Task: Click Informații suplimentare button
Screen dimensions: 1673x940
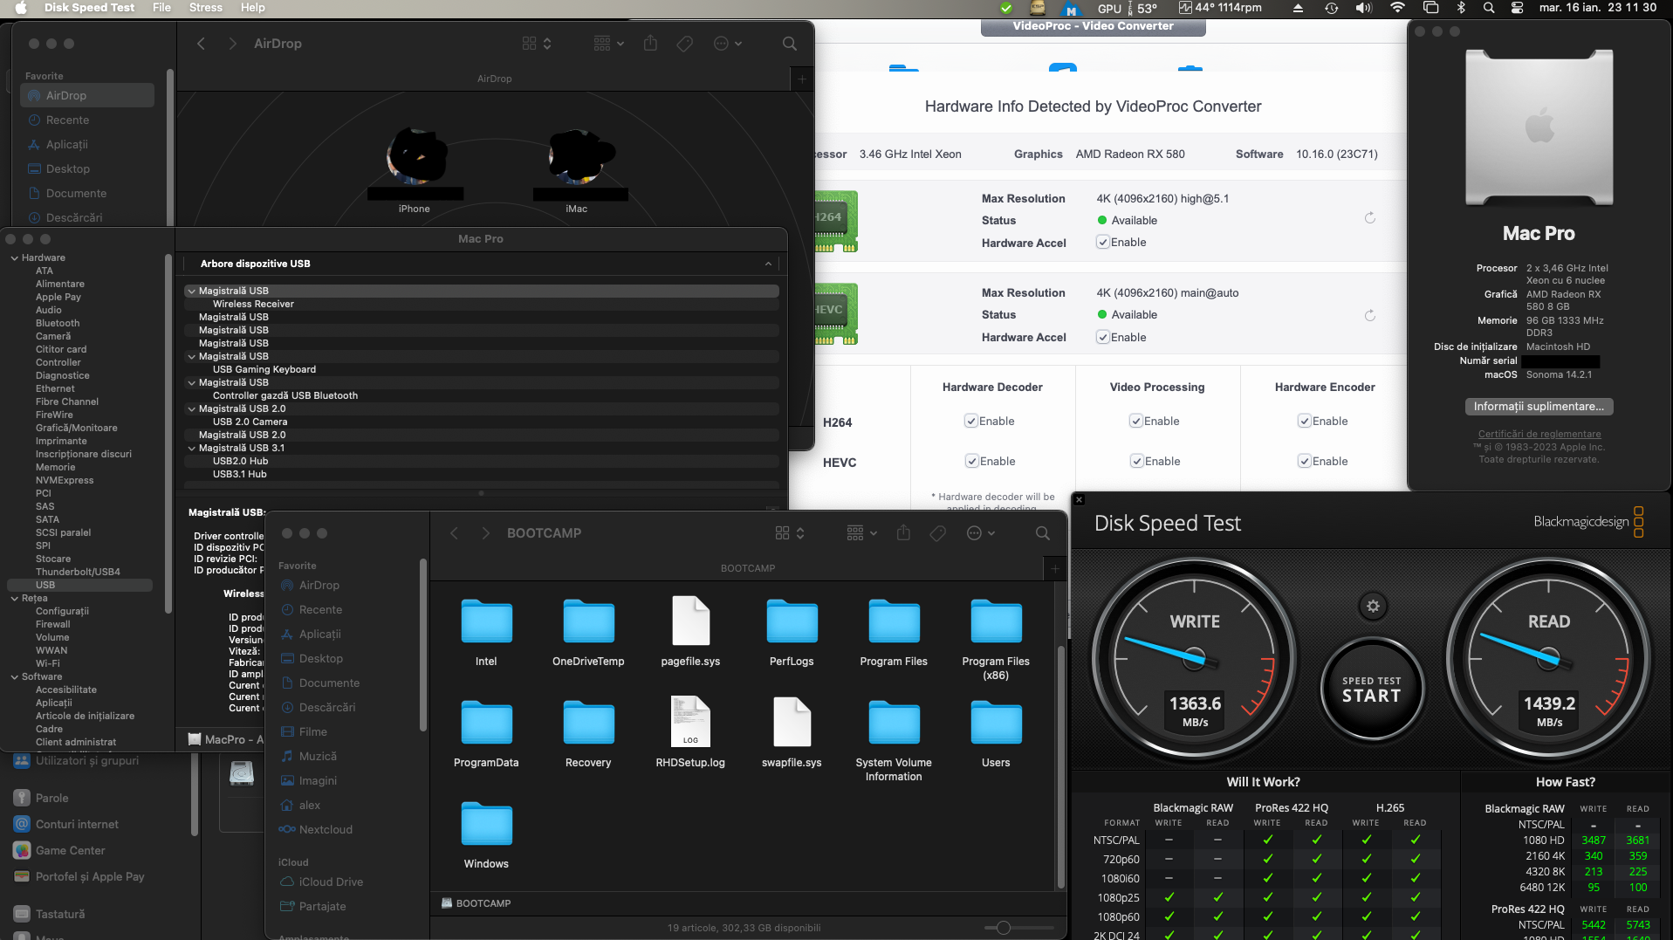Action: pos(1539,407)
